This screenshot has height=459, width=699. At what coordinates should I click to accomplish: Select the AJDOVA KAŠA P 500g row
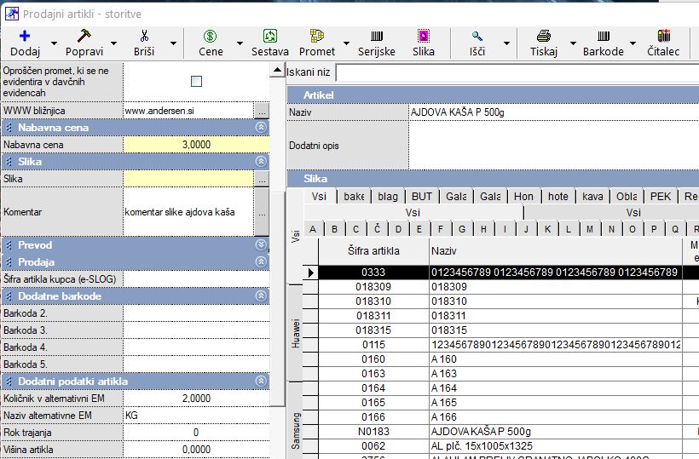point(481,432)
